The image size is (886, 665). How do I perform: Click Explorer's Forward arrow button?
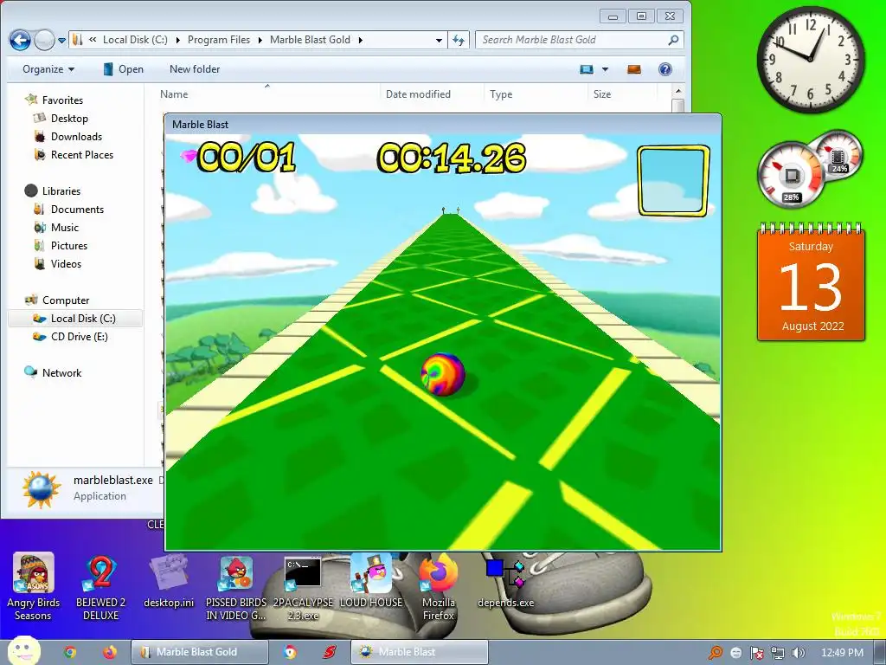pyautogui.click(x=44, y=40)
